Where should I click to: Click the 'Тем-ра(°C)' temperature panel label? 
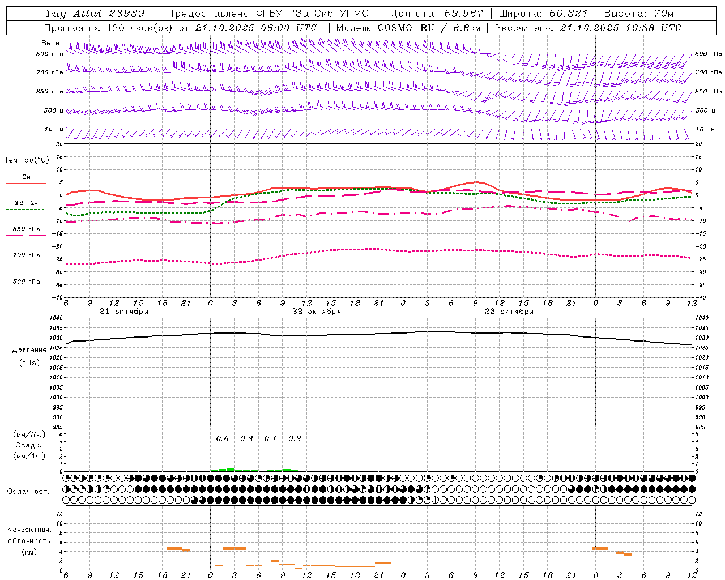point(27,160)
